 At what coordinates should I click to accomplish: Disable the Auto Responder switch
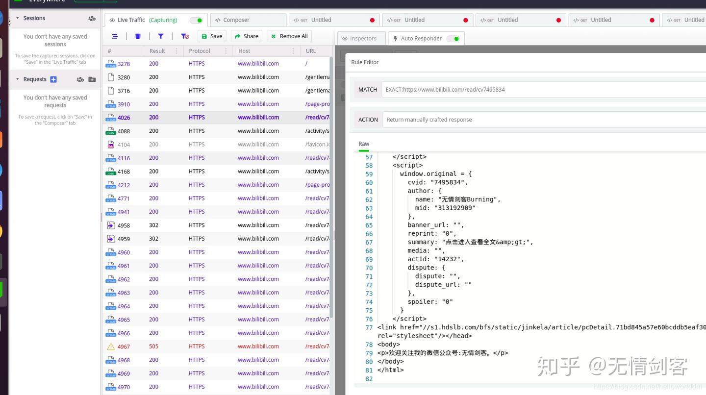pos(453,39)
